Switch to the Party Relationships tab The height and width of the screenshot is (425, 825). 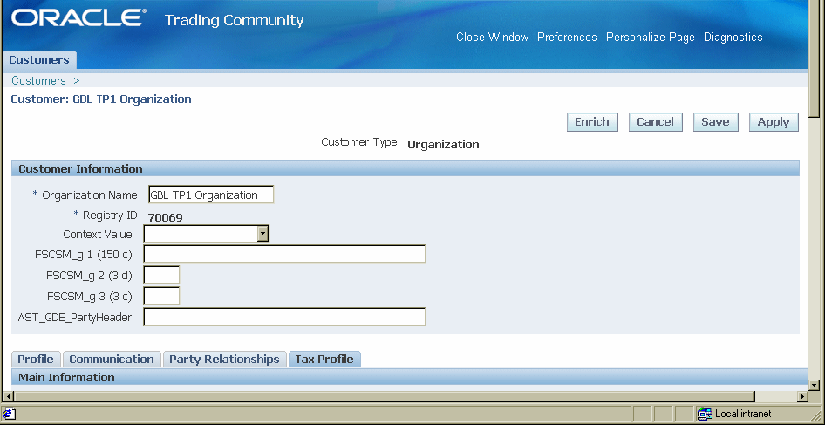225,360
